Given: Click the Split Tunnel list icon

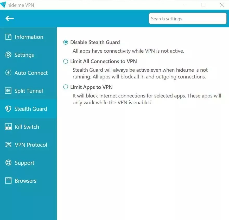Looking at the screenshot, I should pos(8,91).
